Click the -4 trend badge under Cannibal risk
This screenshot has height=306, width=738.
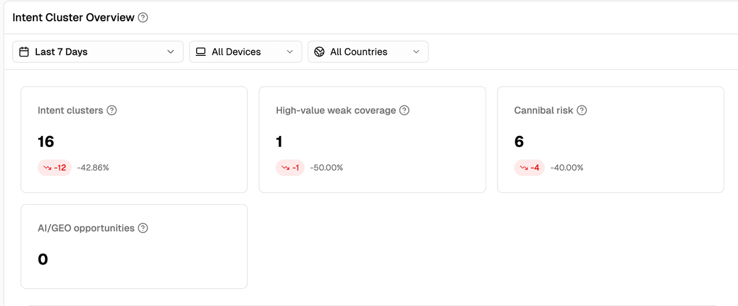click(x=529, y=168)
